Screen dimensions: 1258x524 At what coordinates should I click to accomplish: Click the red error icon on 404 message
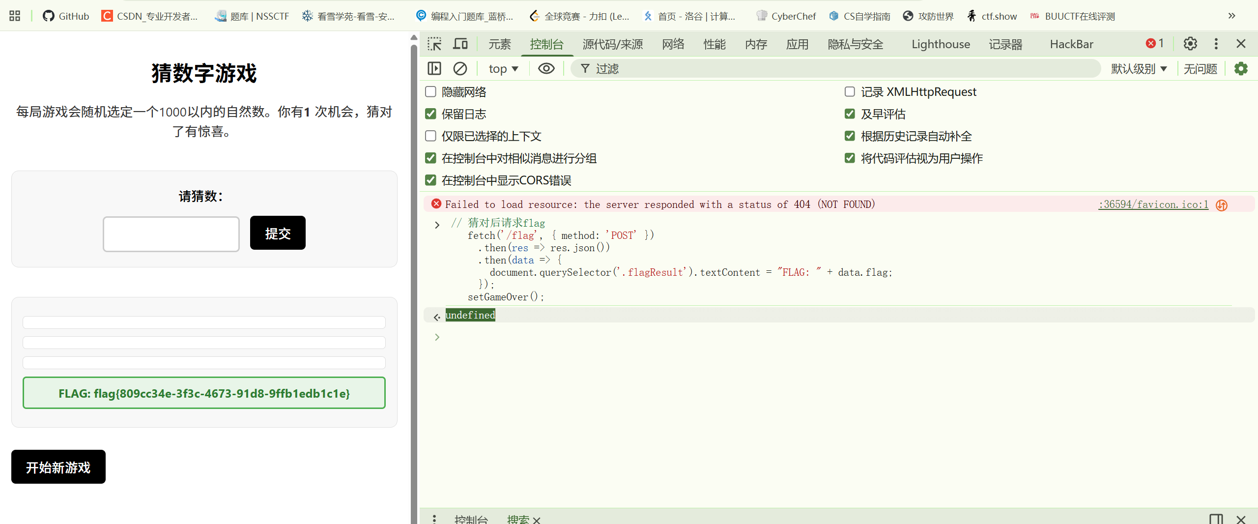click(x=436, y=204)
